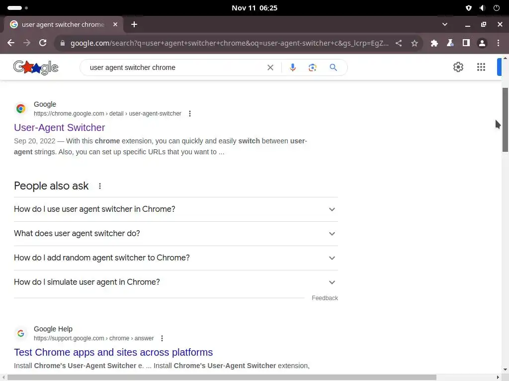Open Chrome Labs flask icon
The width and height of the screenshot is (509, 381).
tap(450, 43)
